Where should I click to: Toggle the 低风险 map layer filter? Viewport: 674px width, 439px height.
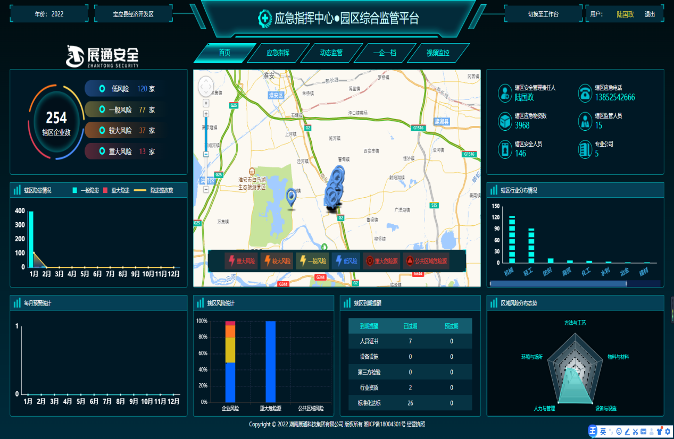[x=345, y=261]
